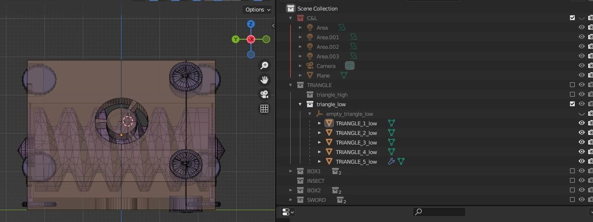Click the BOX2 collection row label
The width and height of the screenshot is (593, 222).
click(x=314, y=190)
